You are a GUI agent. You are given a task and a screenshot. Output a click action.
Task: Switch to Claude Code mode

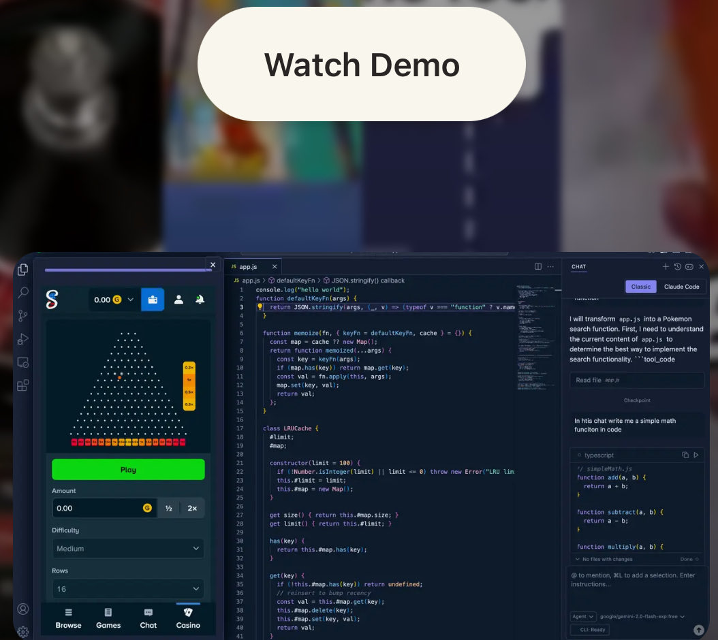click(681, 287)
